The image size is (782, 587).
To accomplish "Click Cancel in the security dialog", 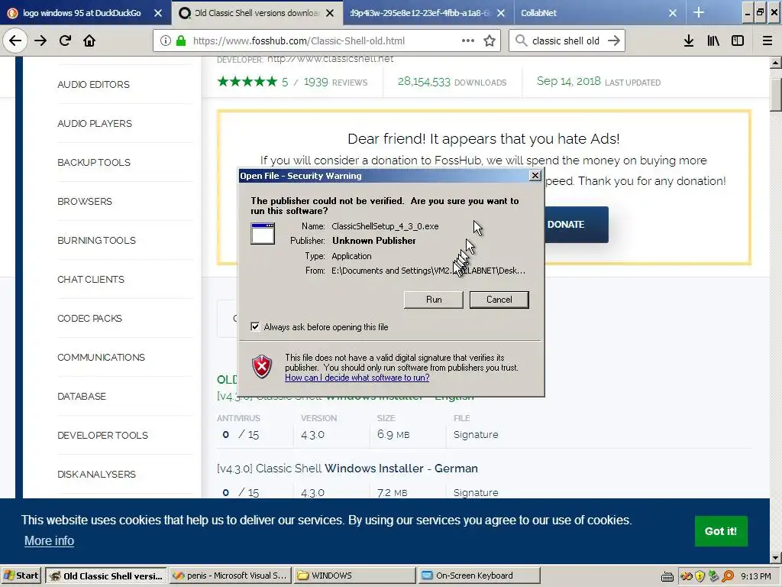I will 499,300.
